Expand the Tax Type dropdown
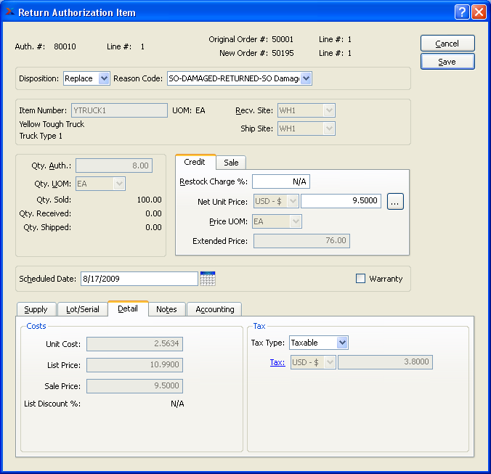Screen dimensions: 491x474 click(342, 343)
